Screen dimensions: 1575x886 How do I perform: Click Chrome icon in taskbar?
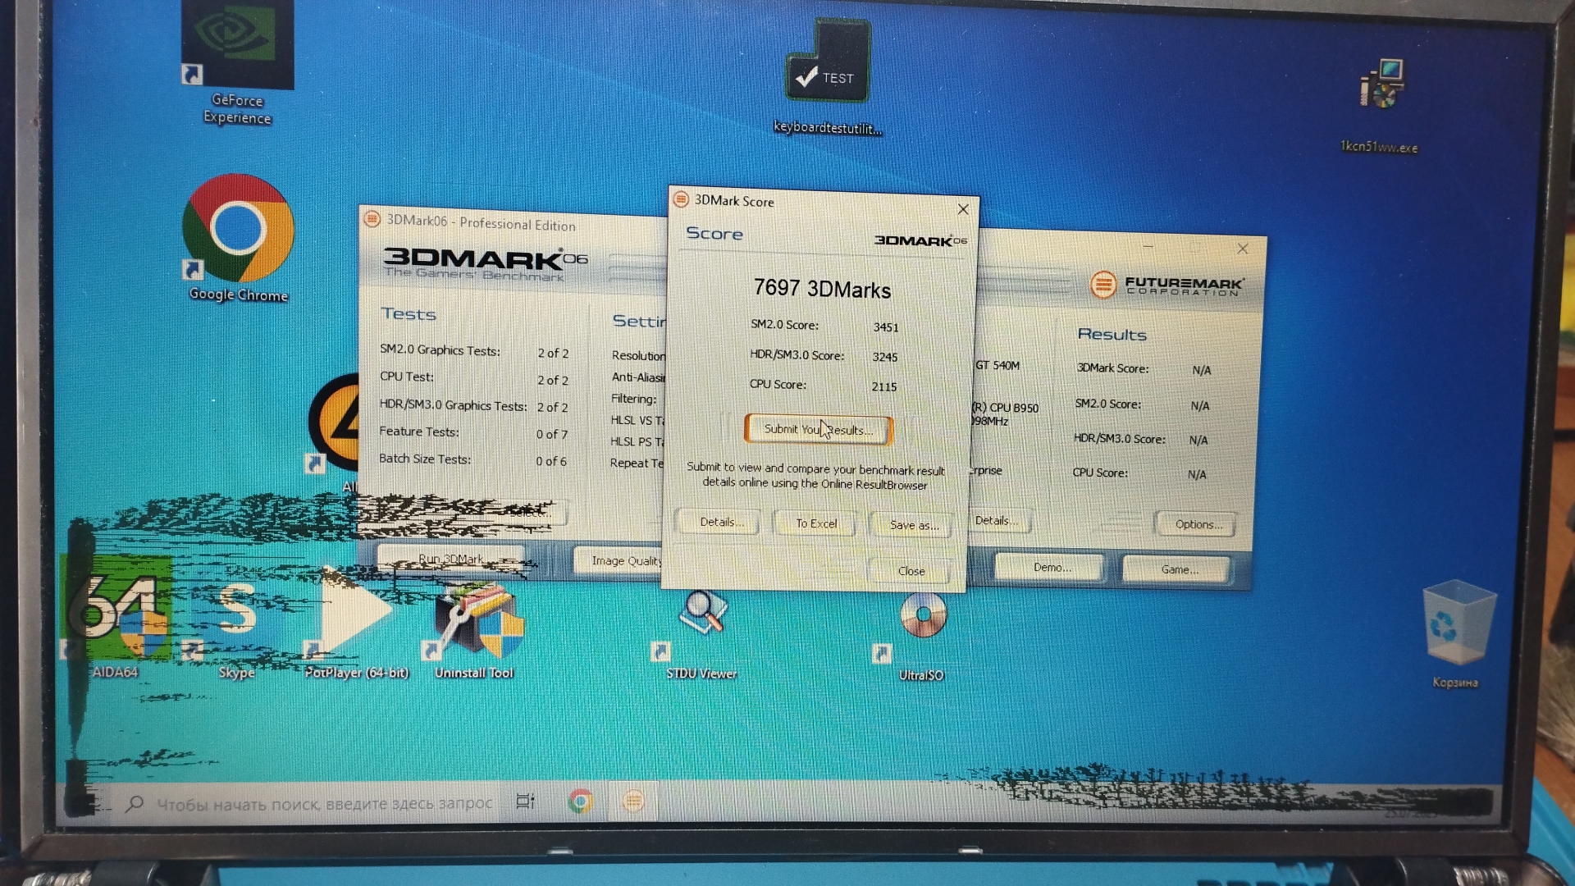[x=581, y=801]
